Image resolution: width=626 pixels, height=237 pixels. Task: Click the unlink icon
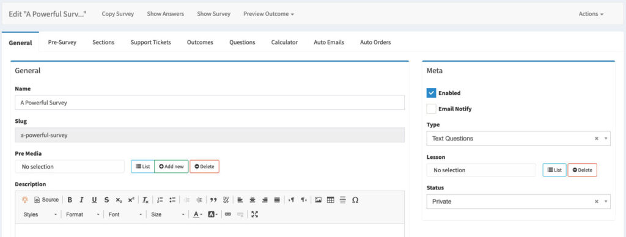point(240,214)
